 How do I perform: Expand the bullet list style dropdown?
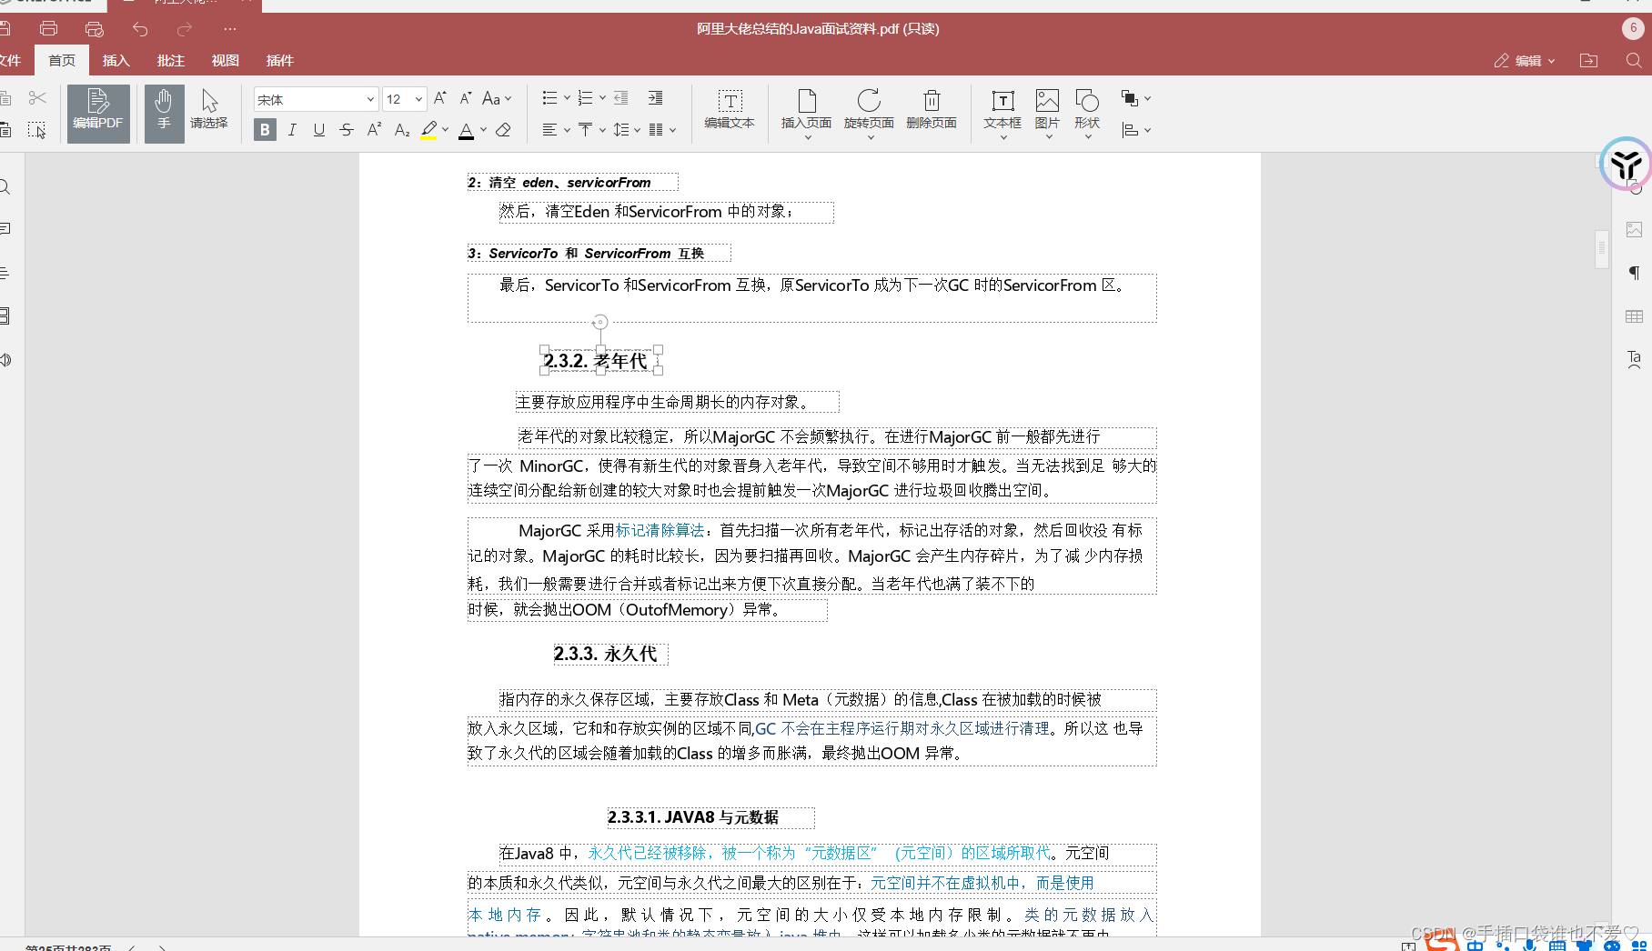567,98
